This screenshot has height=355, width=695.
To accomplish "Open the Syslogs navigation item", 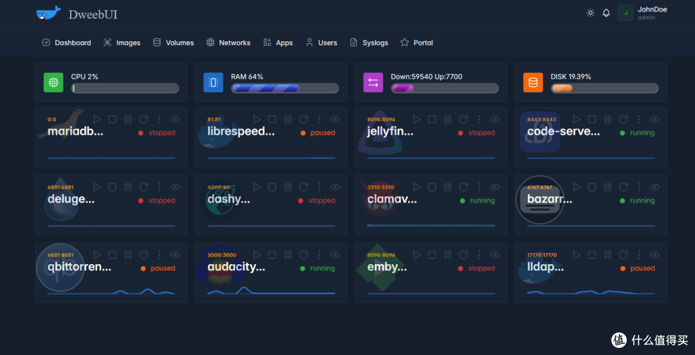I will pos(369,43).
